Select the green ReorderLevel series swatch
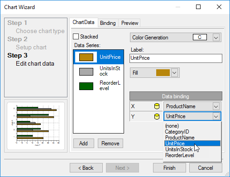Screen dimensions: 230x177 [86, 86]
